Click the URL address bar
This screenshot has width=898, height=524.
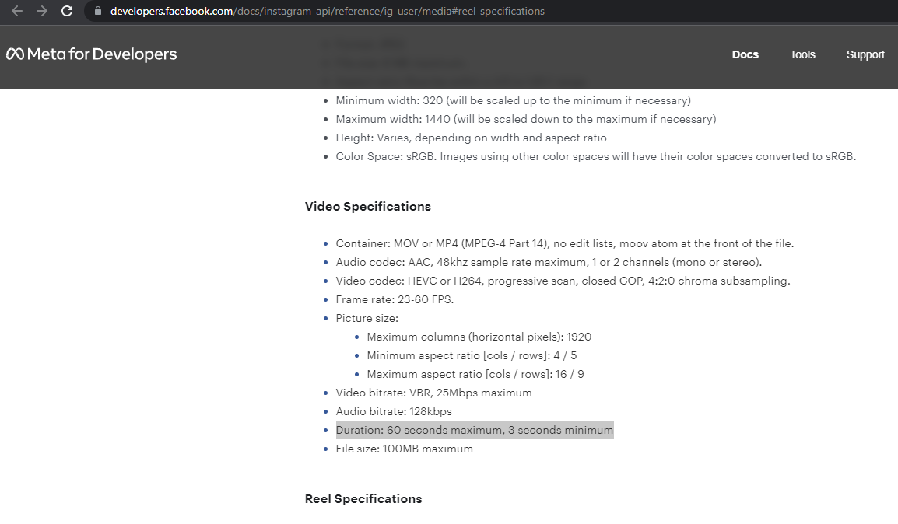493,11
